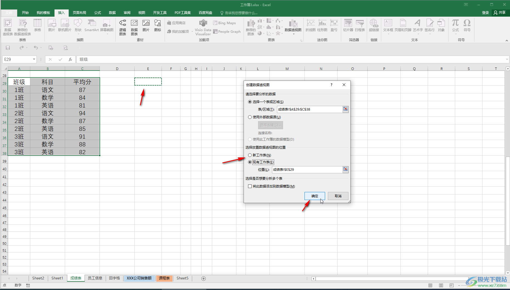Click range selector icon for 表/区域 field

coord(345,109)
